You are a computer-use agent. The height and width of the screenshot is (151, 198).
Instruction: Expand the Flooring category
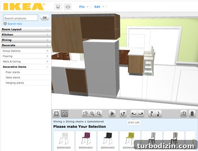click(x=48, y=56)
